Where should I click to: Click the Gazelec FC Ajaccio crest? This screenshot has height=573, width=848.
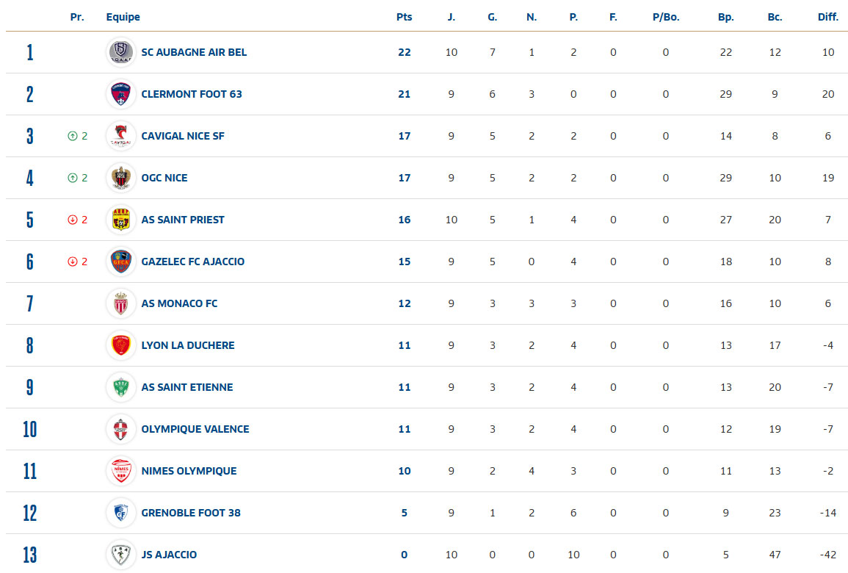click(120, 262)
